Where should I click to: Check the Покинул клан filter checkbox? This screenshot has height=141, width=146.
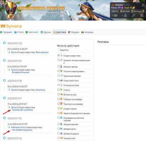tap(59, 138)
